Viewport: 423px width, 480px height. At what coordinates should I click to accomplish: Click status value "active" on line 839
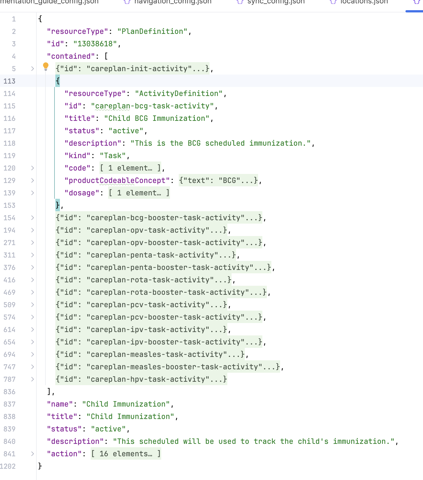pos(108,429)
